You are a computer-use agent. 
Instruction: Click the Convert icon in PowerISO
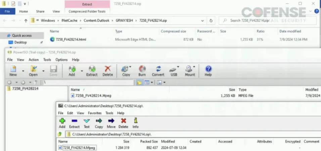point(158,69)
